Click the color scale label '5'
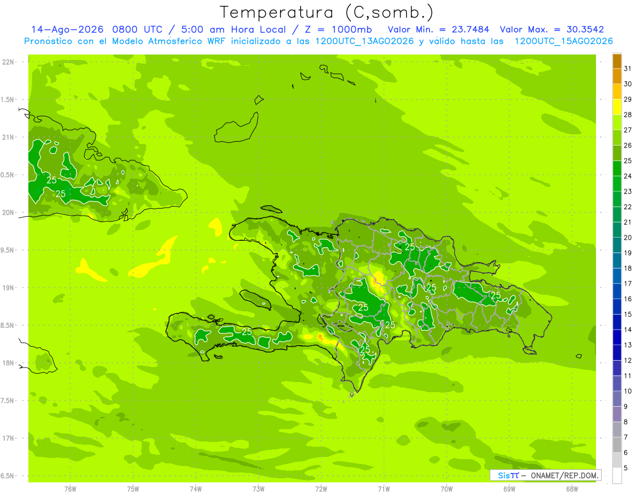The height and width of the screenshot is (496, 642). click(626, 468)
